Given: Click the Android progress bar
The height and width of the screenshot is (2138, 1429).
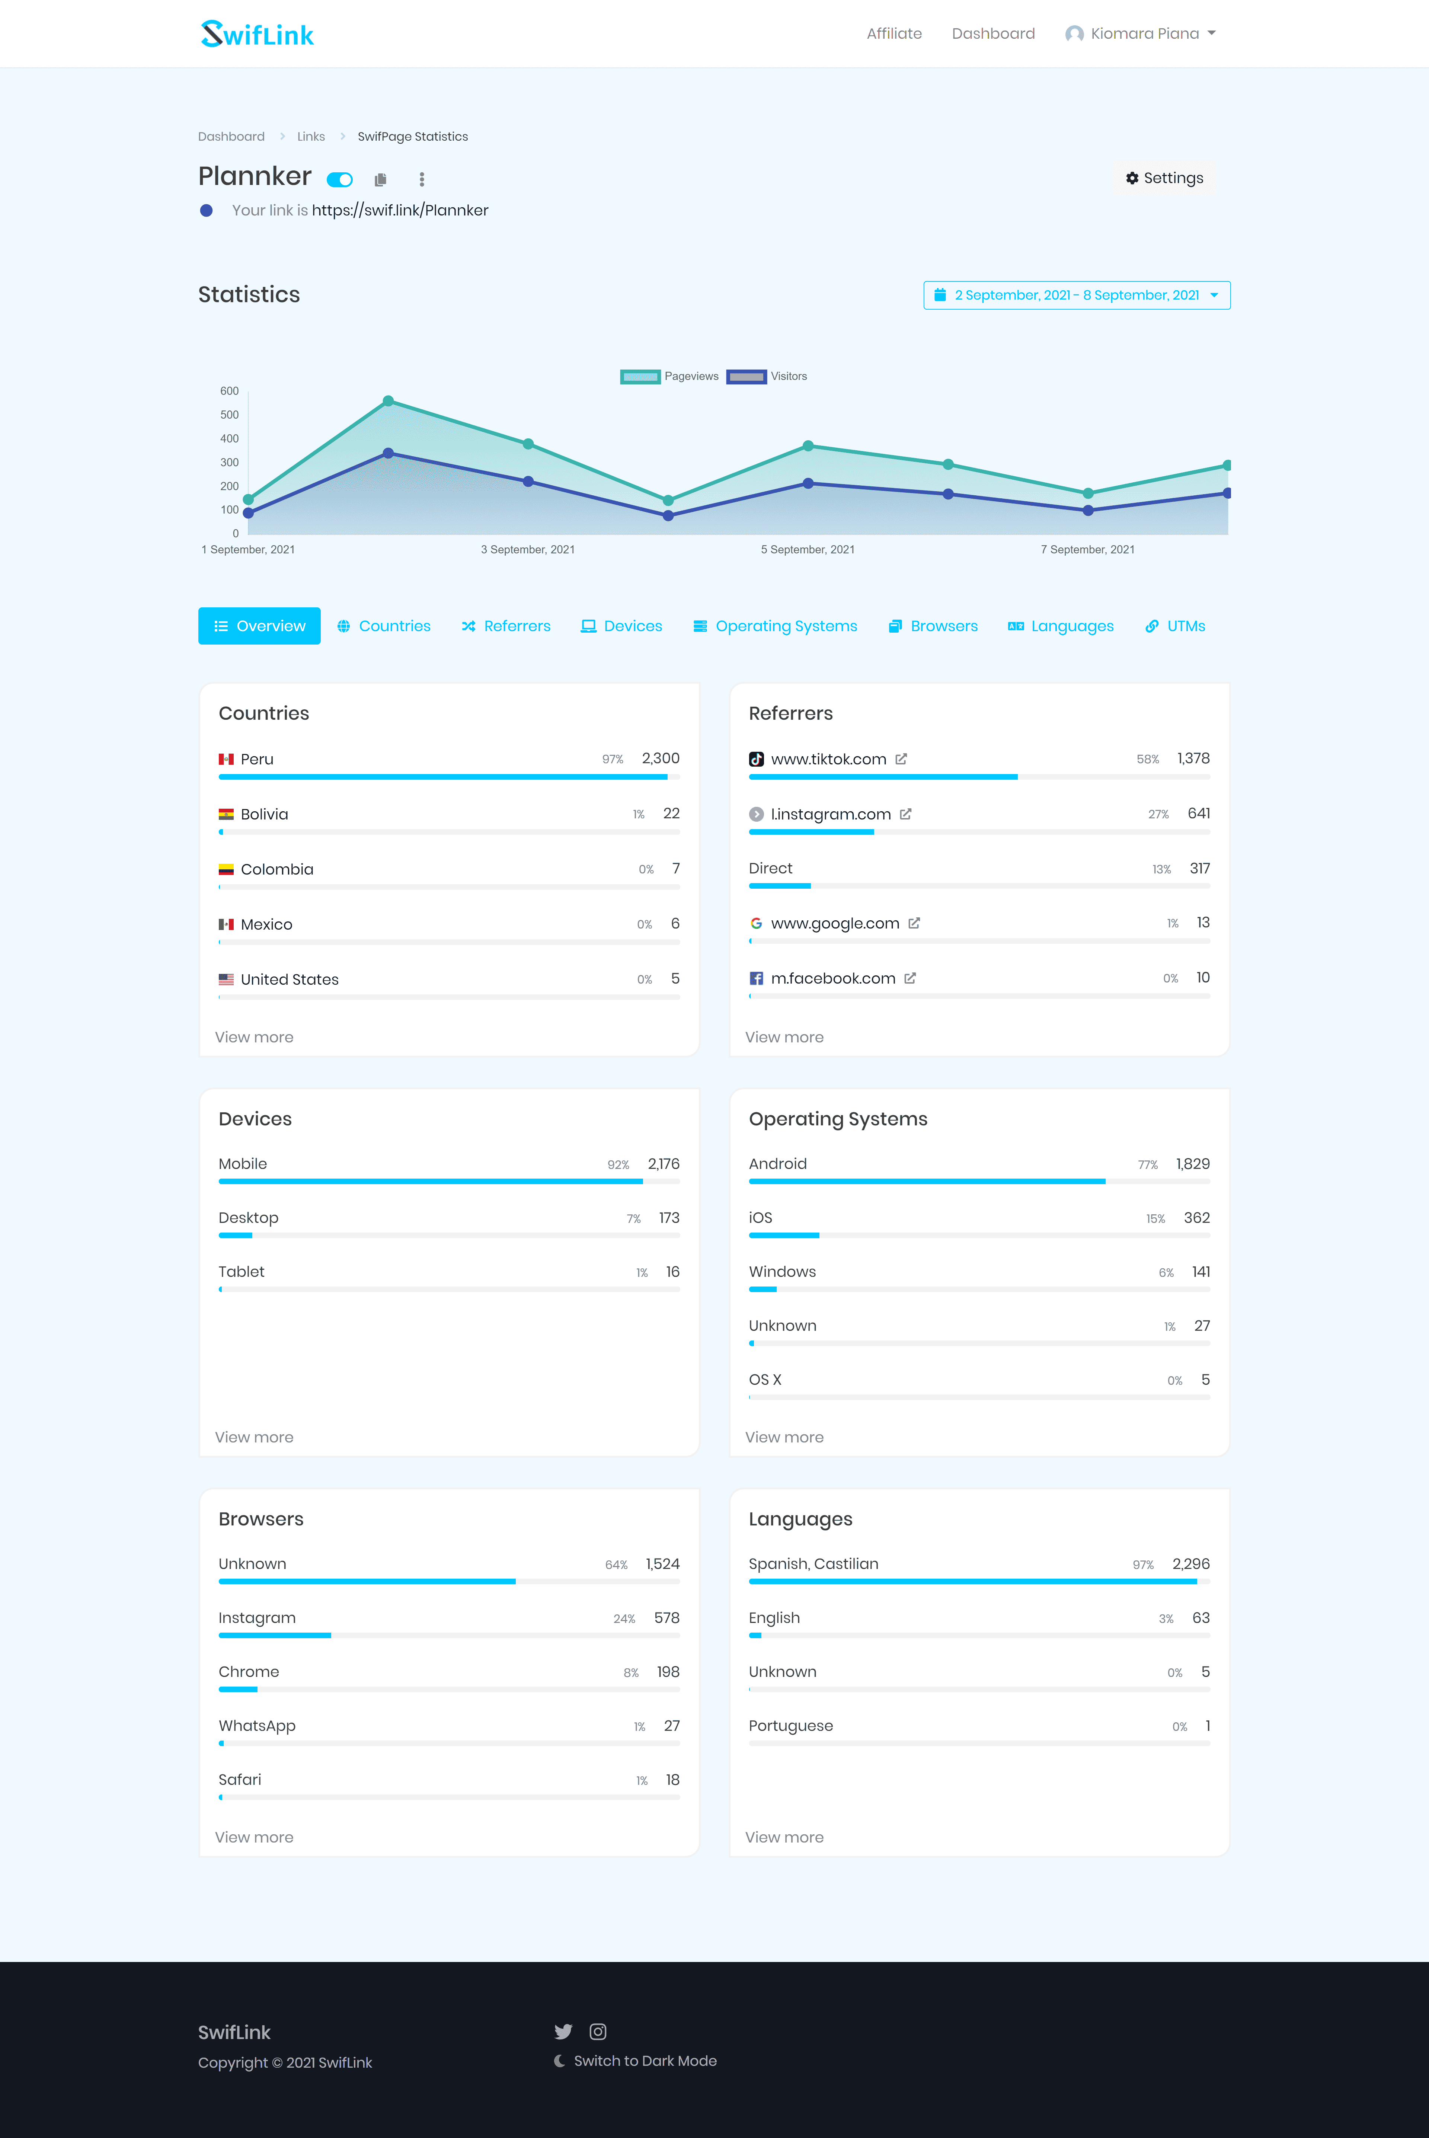Looking at the screenshot, I should click(980, 1182).
